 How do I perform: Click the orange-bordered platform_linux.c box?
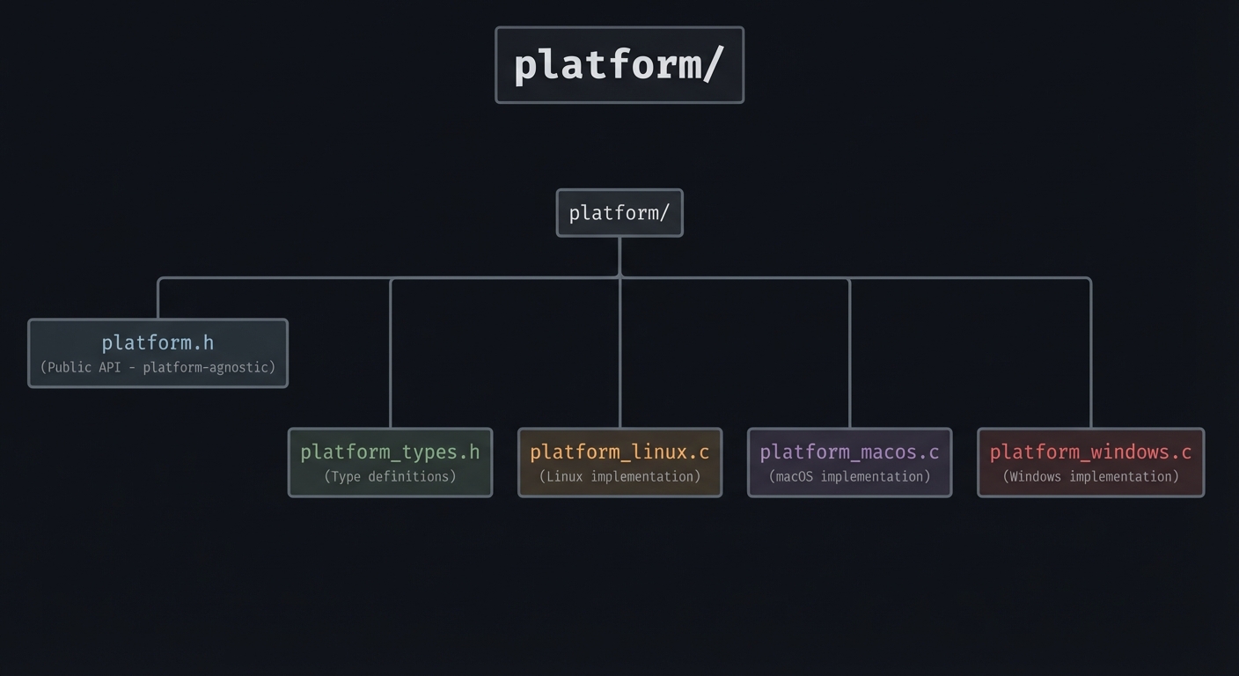(x=619, y=461)
